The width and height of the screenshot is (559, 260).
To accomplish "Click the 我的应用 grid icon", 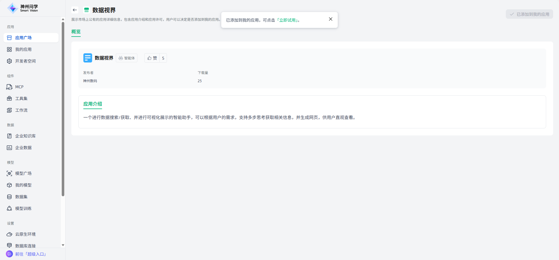I will pyautogui.click(x=9, y=49).
